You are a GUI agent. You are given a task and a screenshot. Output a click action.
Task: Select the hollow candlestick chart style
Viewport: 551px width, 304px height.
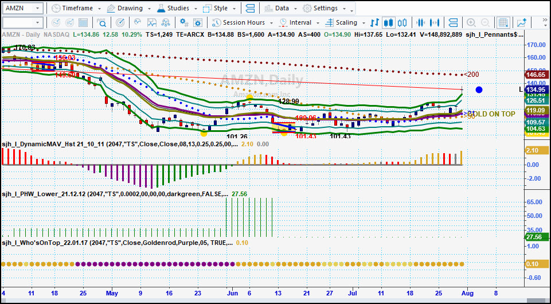tap(402, 23)
